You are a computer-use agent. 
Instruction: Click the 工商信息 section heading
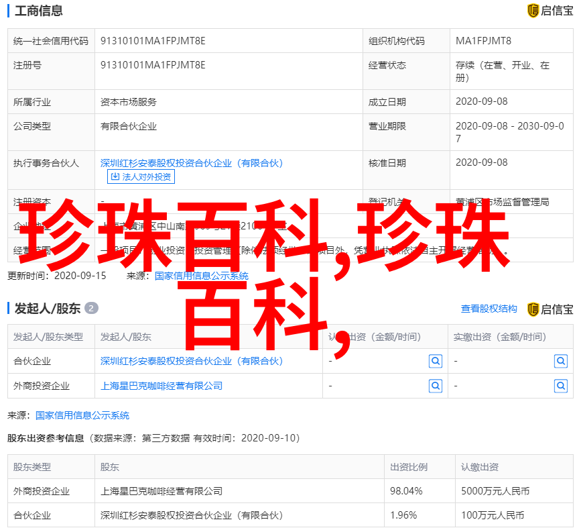tap(39, 10)
